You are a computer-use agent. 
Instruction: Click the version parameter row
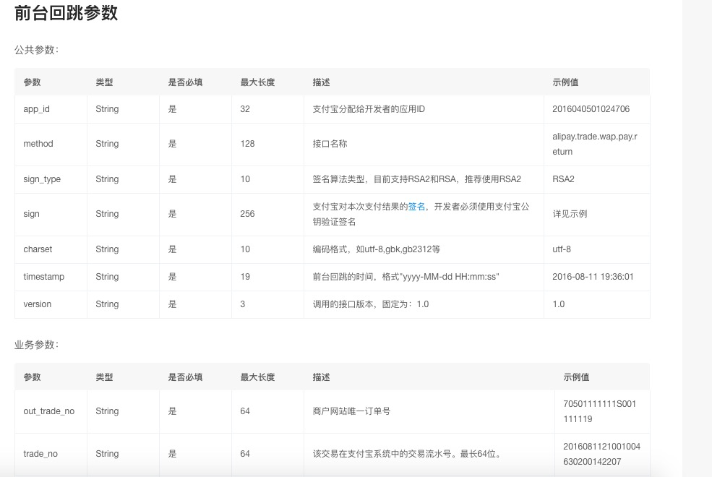pos(37,304)
